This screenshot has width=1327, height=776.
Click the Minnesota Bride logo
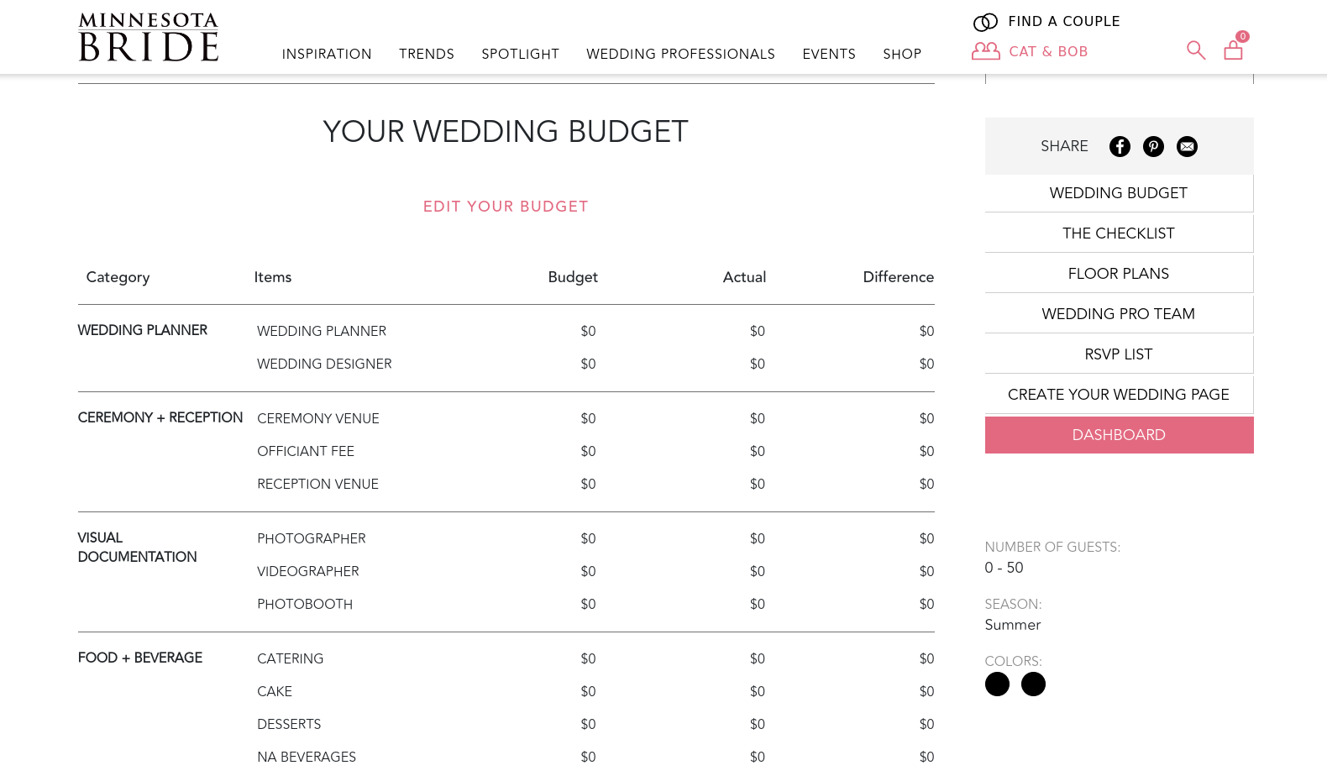149,37
